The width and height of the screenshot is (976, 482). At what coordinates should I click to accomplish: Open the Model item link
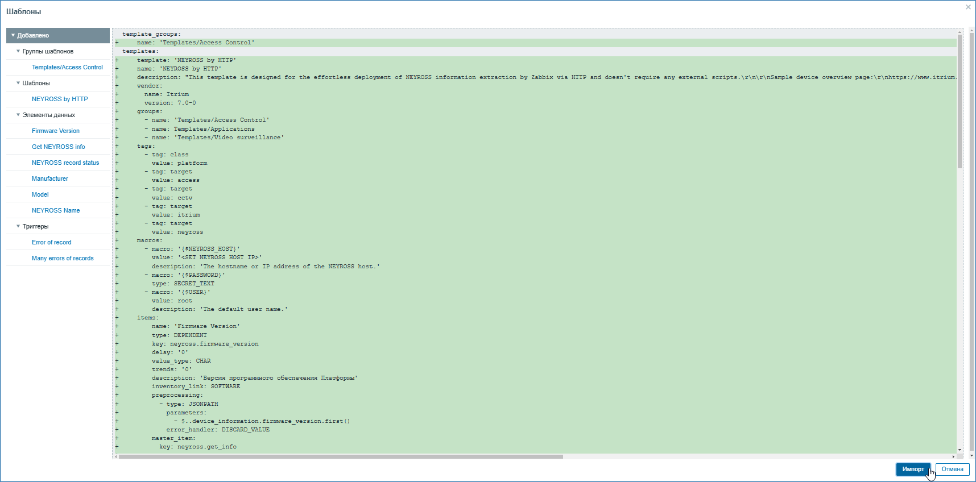pyautogui.click(x=40, y=194)
